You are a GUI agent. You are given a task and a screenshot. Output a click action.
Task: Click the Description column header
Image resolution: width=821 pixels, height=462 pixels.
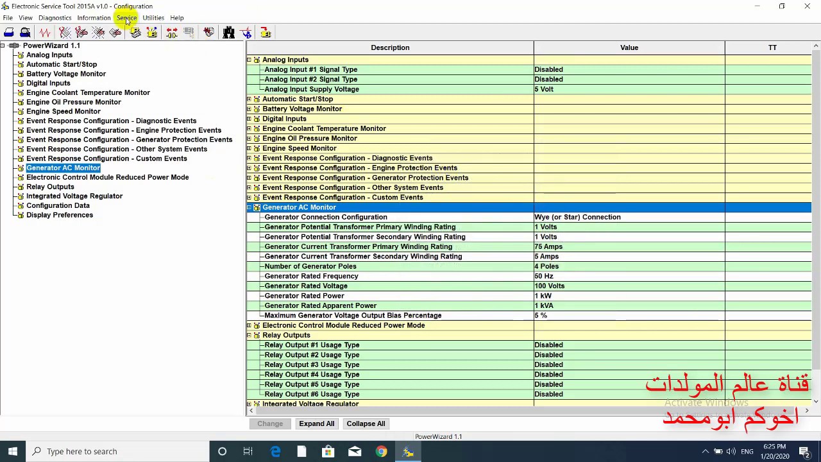pos(390,47)
